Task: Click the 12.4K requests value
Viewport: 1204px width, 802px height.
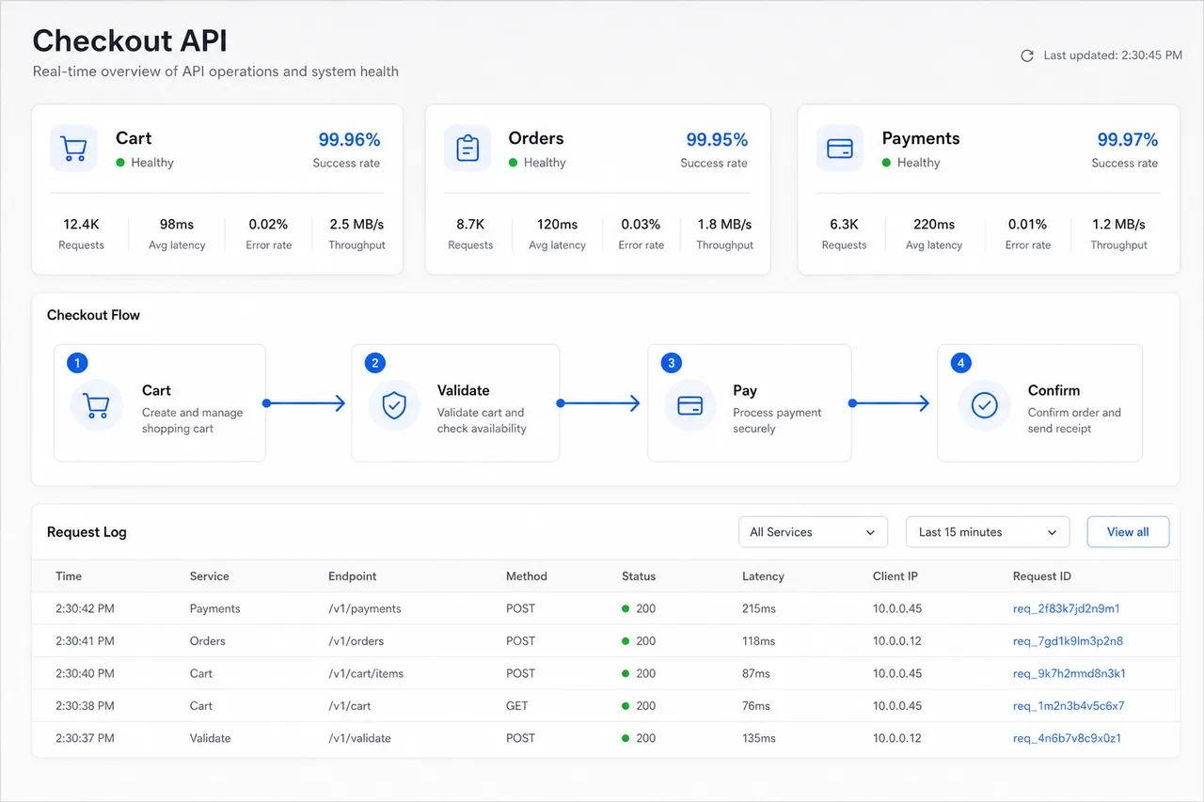Action: 81,225
